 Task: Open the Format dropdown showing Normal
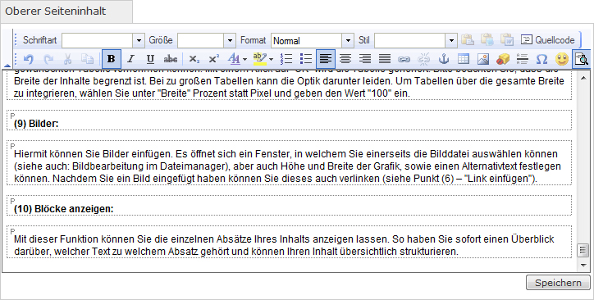click(313, 40)
